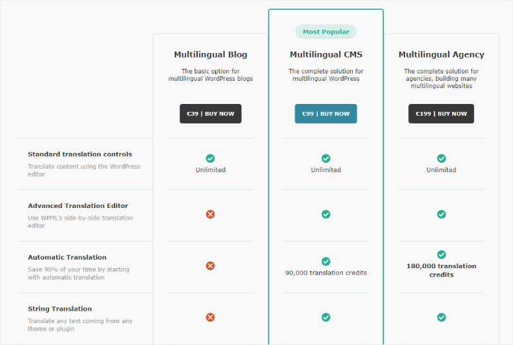Select the Multilingual Agency plan heading

click(x=442, y=55)
